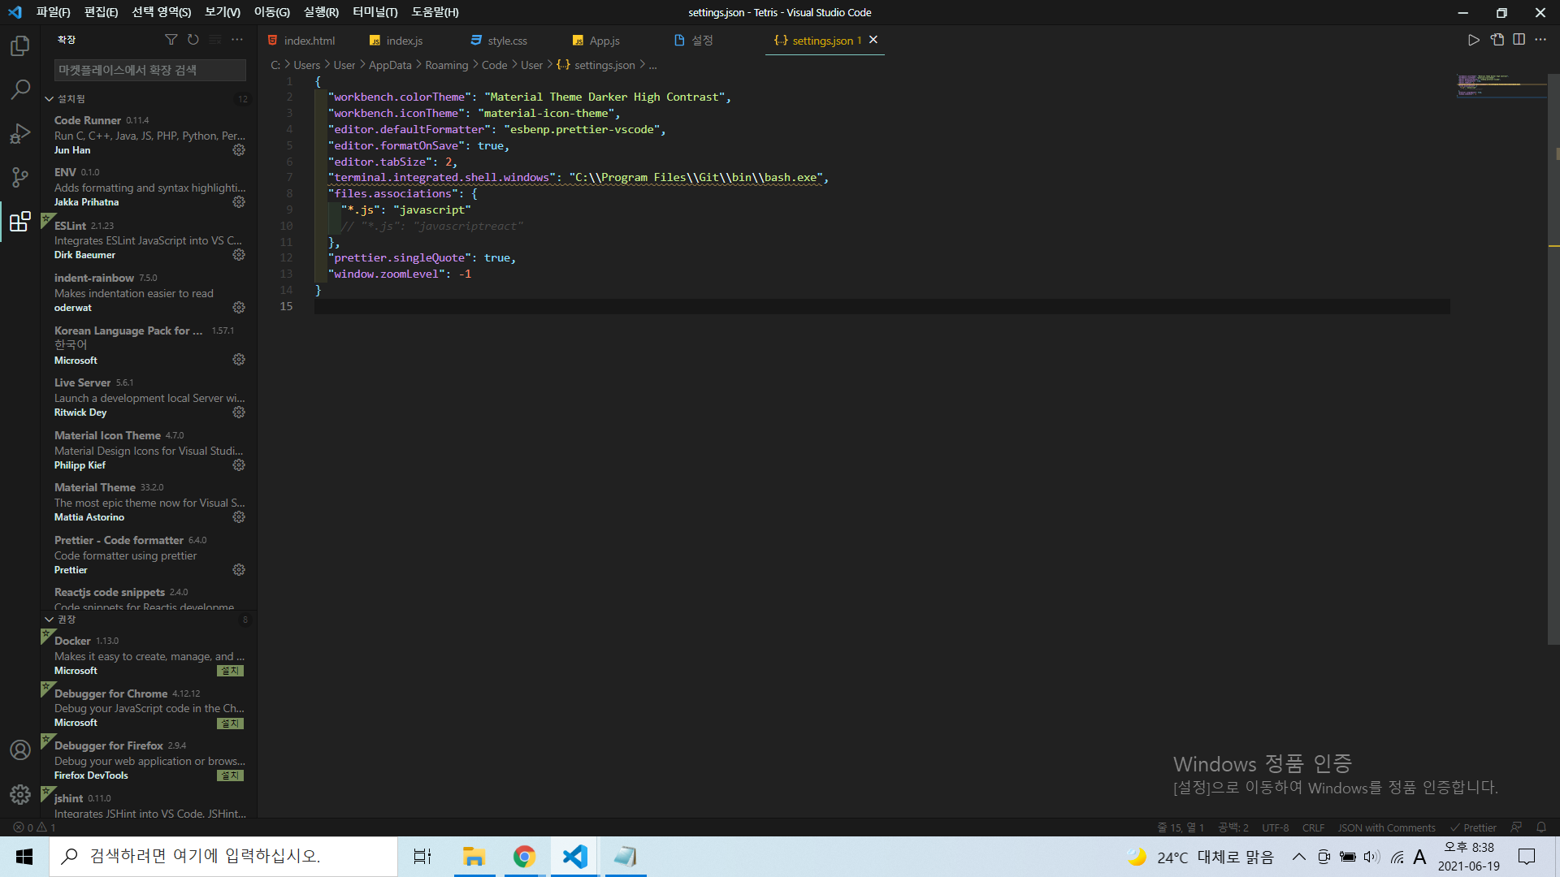Open the Search view icon
Viewport: 1560px width, 877px height.
(20, 89)
